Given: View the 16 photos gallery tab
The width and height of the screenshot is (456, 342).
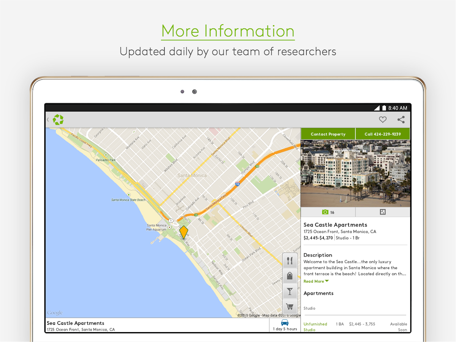Looking at the screenshot, I should 328,212.
